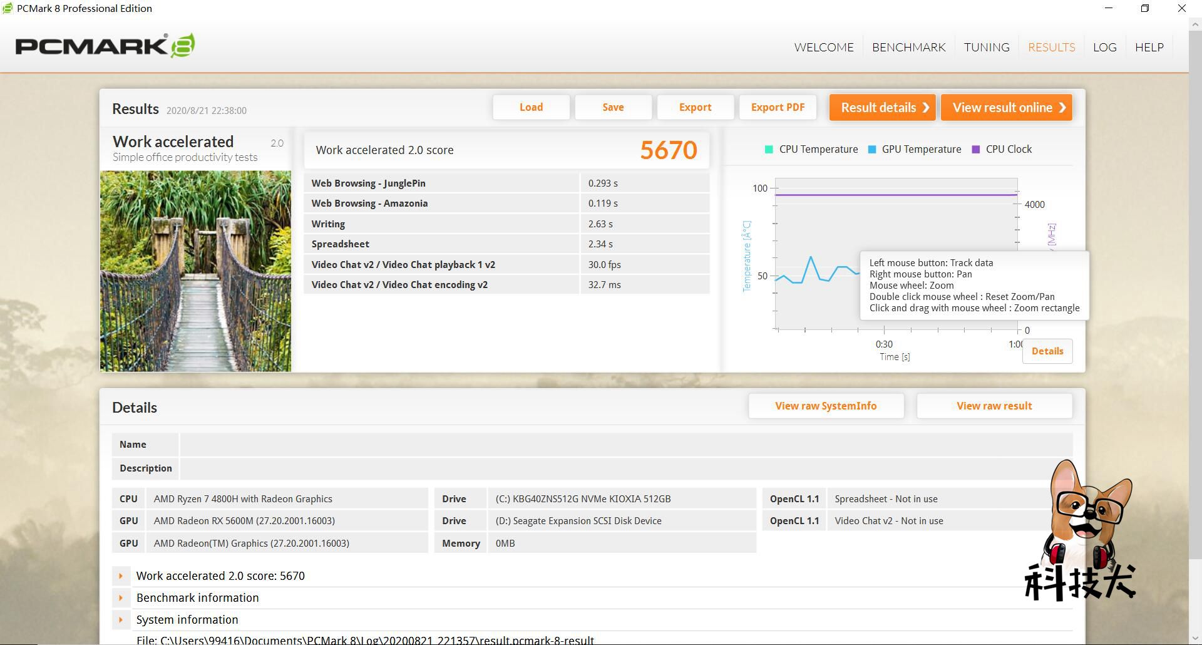Open the HELP tab
The image size is (1202, 645).
pyautogui.click(x=1149, y=48)
